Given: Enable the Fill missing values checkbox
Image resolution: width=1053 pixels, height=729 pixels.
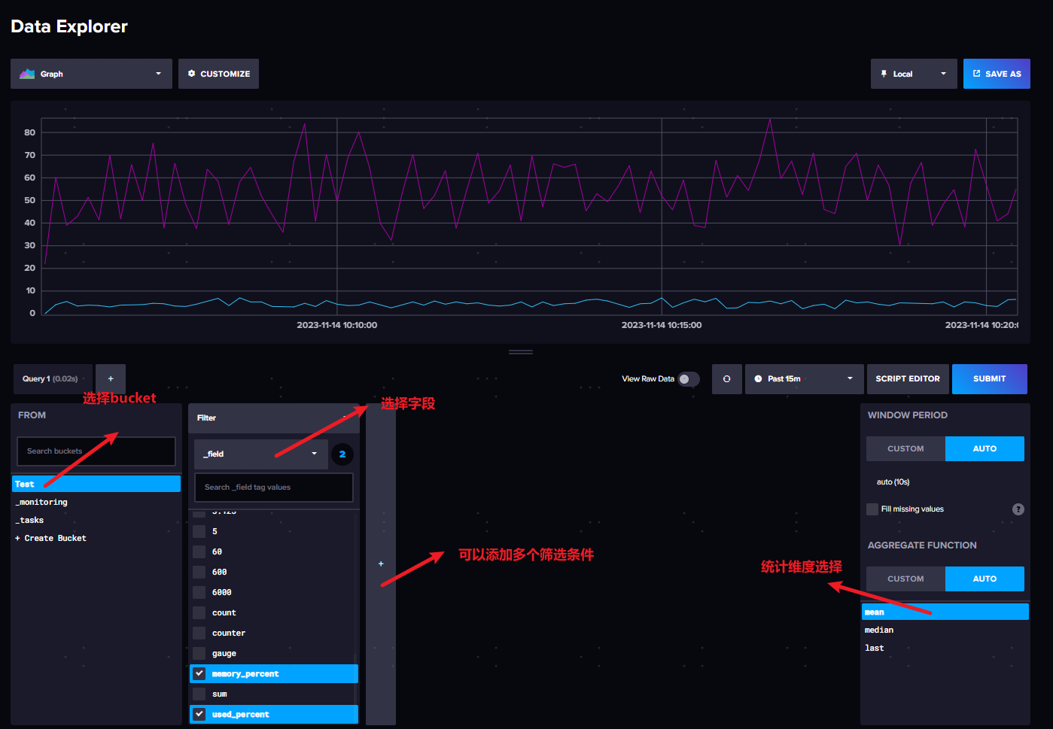Looking at the screenshot, I should click(872, 509).
